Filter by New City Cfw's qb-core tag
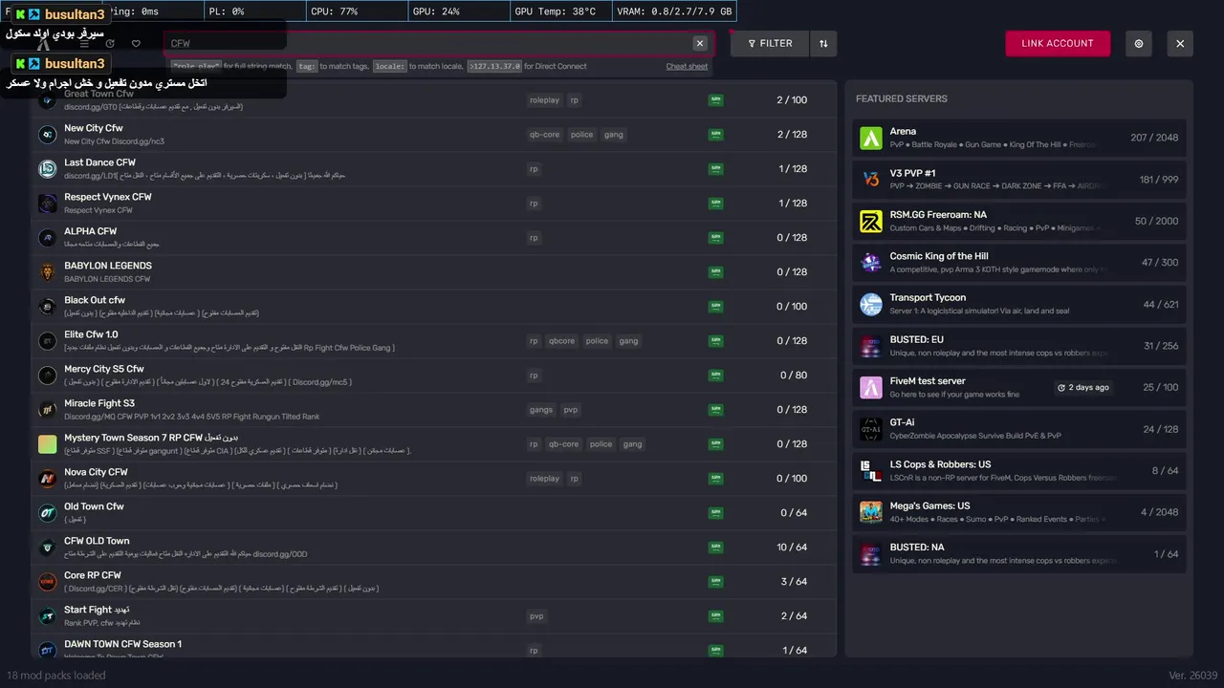The image size is (1224, 688). point(545,135)
